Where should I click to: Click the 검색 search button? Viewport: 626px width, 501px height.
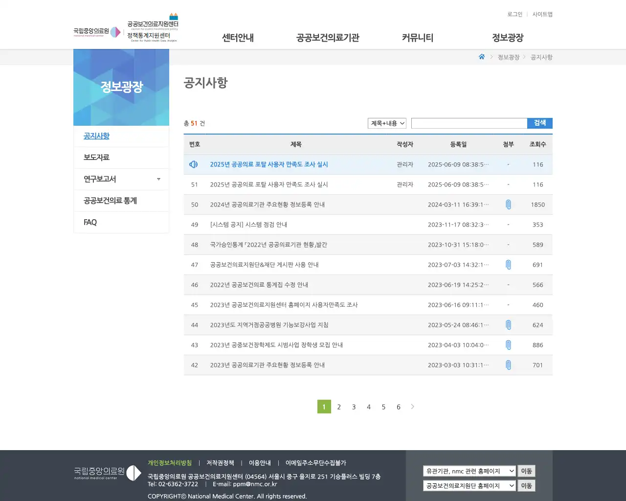point(540,123)
